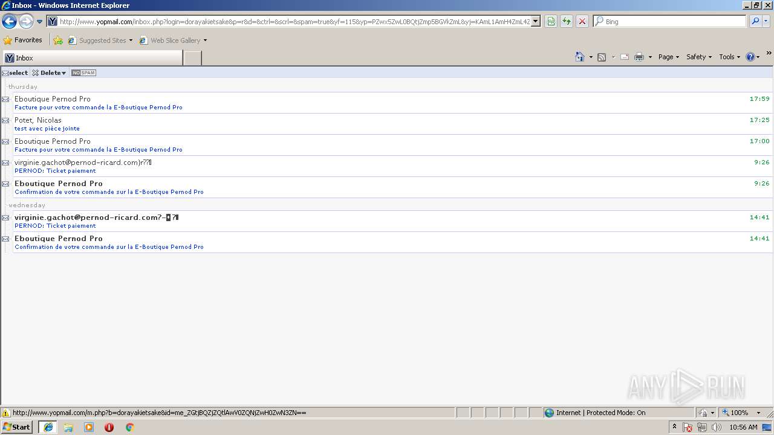This screenshot has height=435, width=774.
Task: Select the Inbox tab
Action: (x=92, y=58)
